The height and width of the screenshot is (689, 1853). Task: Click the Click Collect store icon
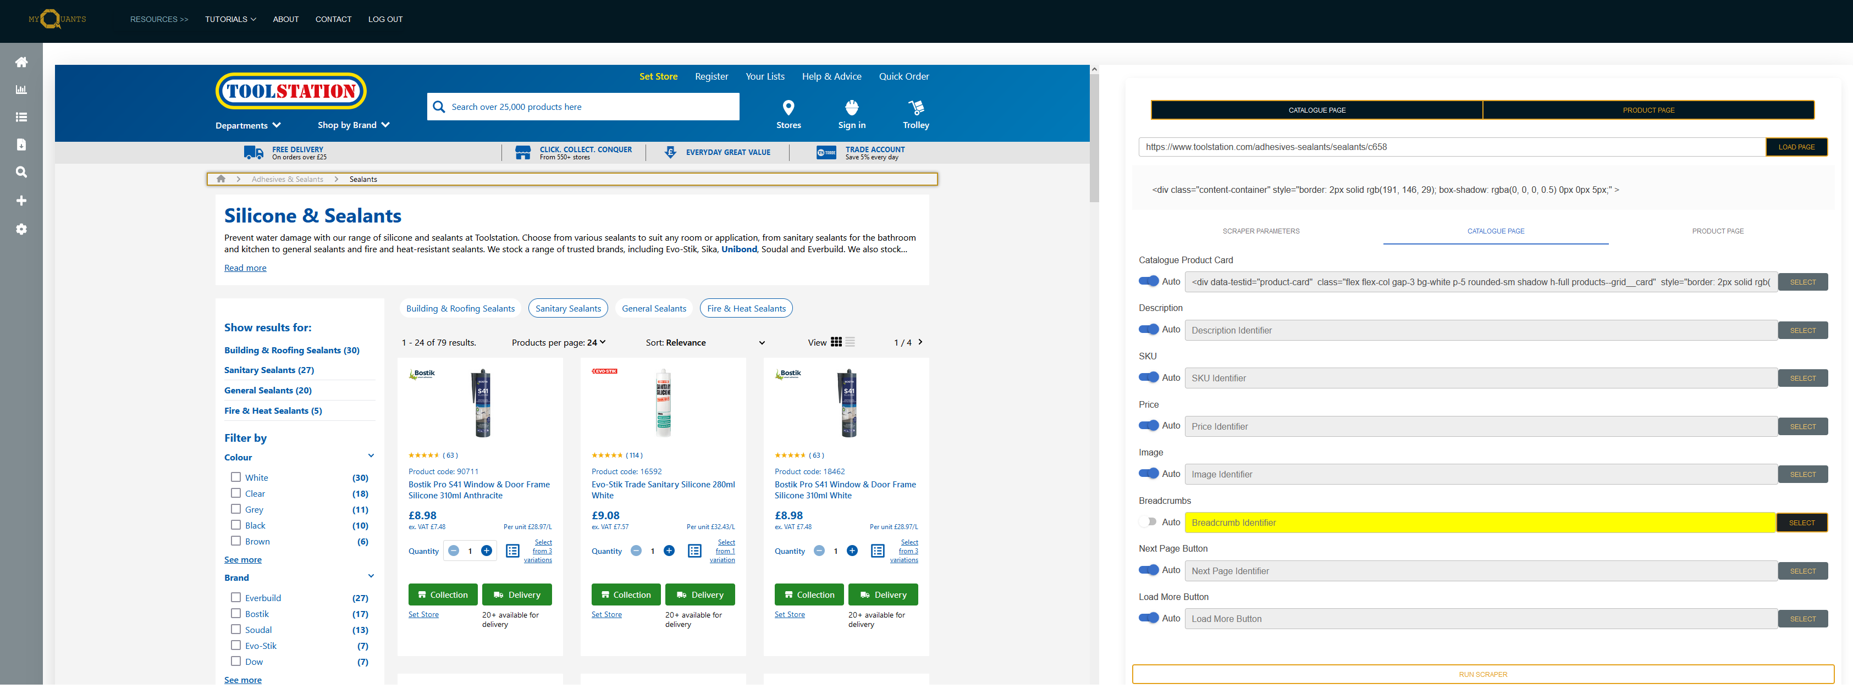click(523, 153)
